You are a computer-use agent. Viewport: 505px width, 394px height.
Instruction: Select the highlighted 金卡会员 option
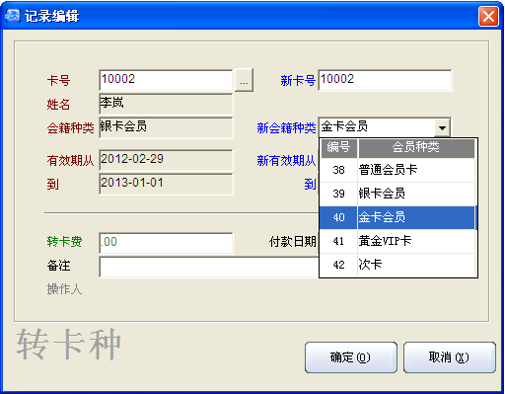pos(416,217)
